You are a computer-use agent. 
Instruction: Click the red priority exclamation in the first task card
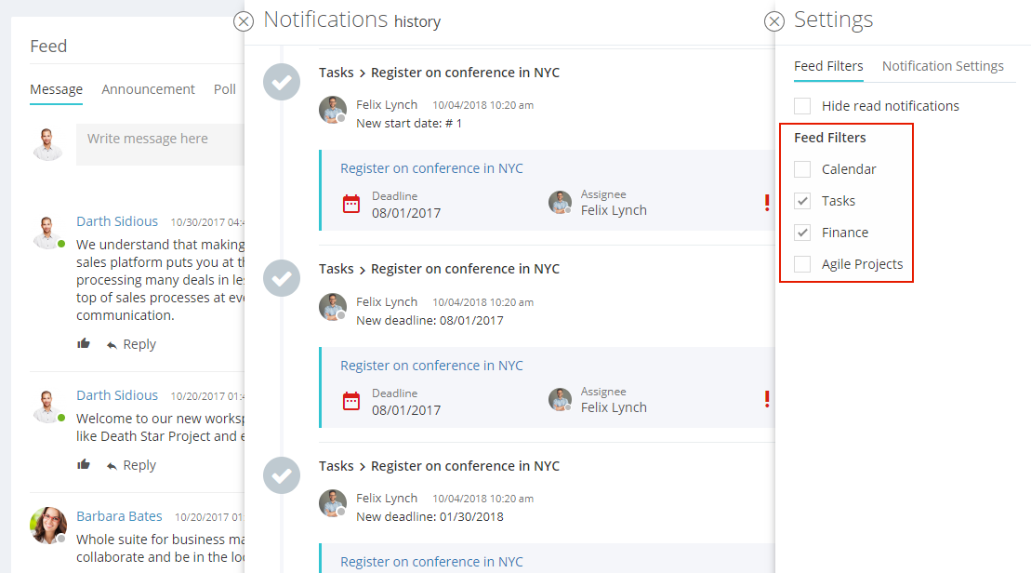click(767, 203)
